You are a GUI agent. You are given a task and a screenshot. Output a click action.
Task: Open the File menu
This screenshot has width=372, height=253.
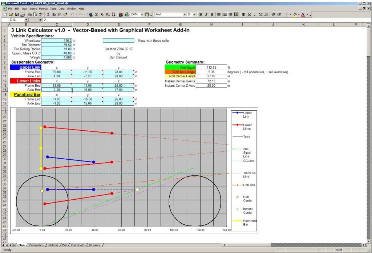pos(10,9)
